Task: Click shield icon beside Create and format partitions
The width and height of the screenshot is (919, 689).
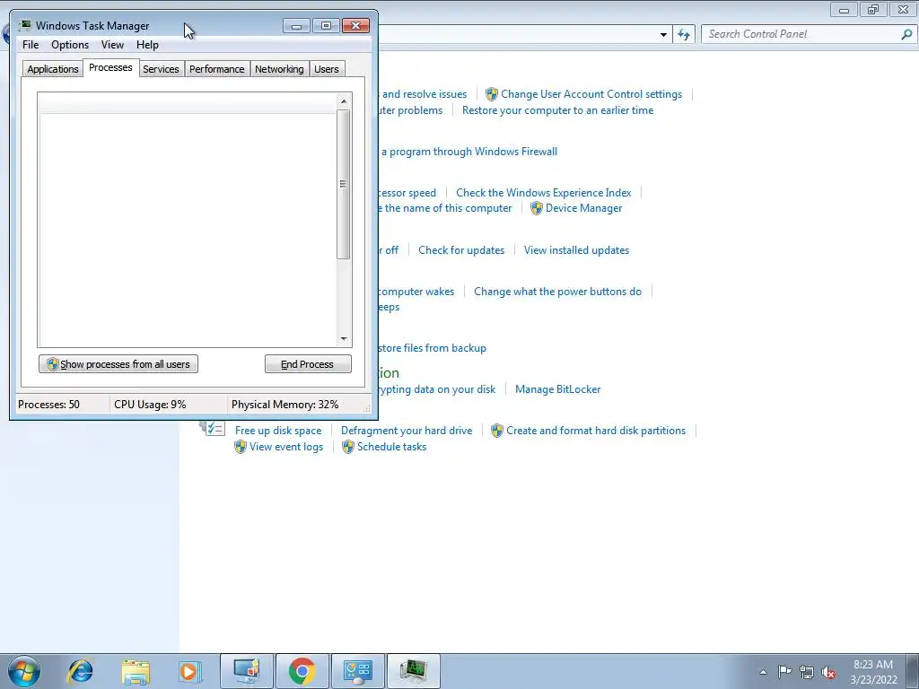Action: click(x=497, y=431)
